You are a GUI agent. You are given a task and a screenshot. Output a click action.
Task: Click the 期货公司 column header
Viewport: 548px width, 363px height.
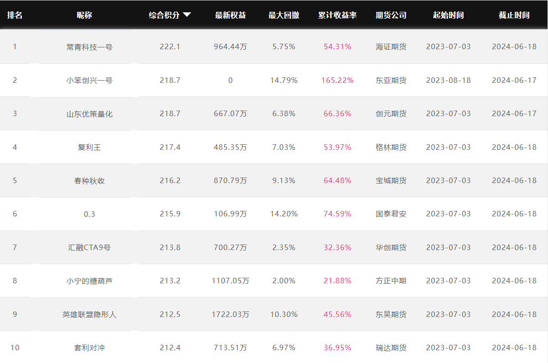pyautogui.click(x=391, y=15)
